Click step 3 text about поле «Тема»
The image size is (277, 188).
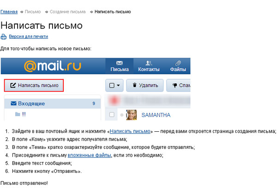103,147
